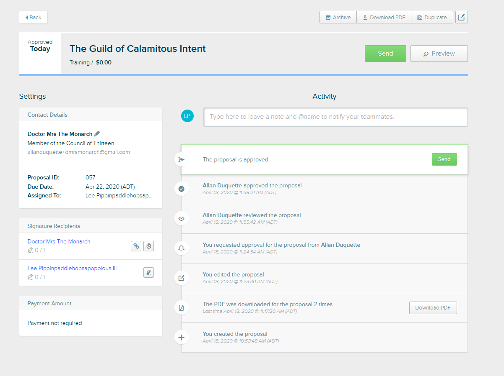Click Download PDF in the top toolbar

[384, 17]
